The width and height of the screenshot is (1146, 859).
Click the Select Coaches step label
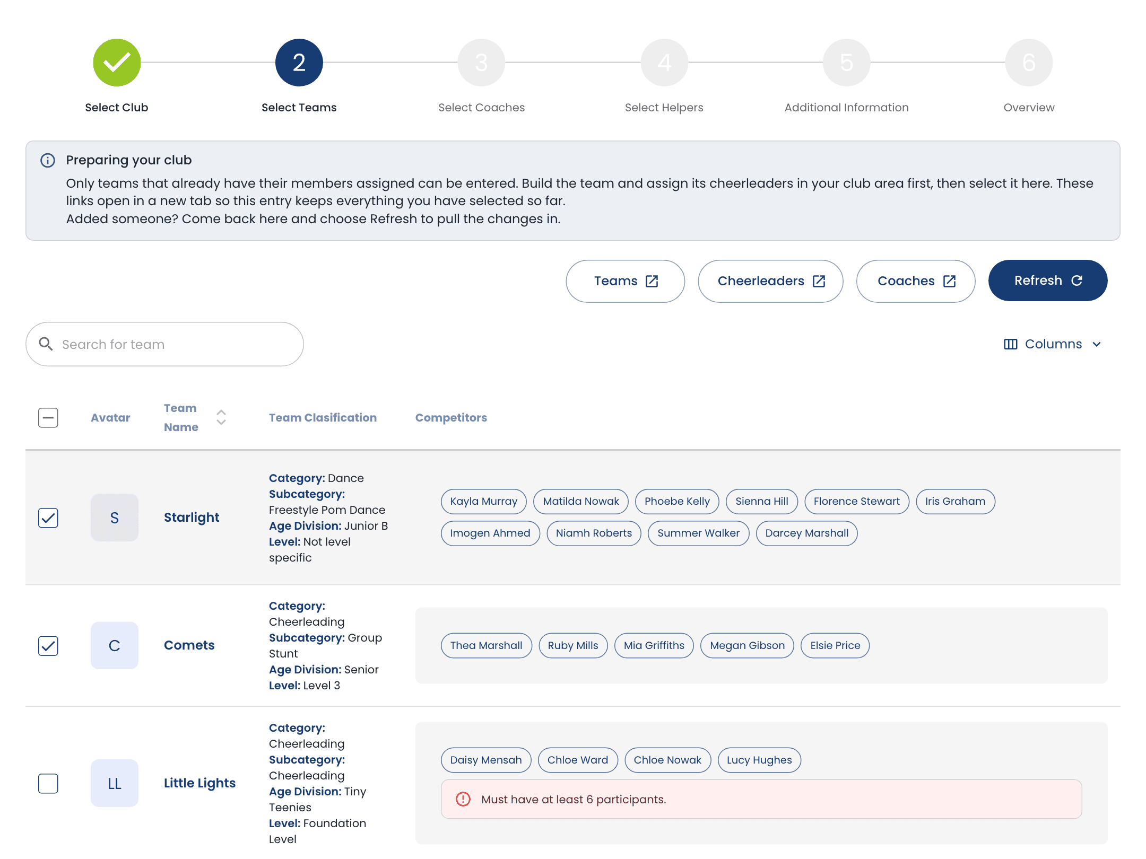point(482,108)
